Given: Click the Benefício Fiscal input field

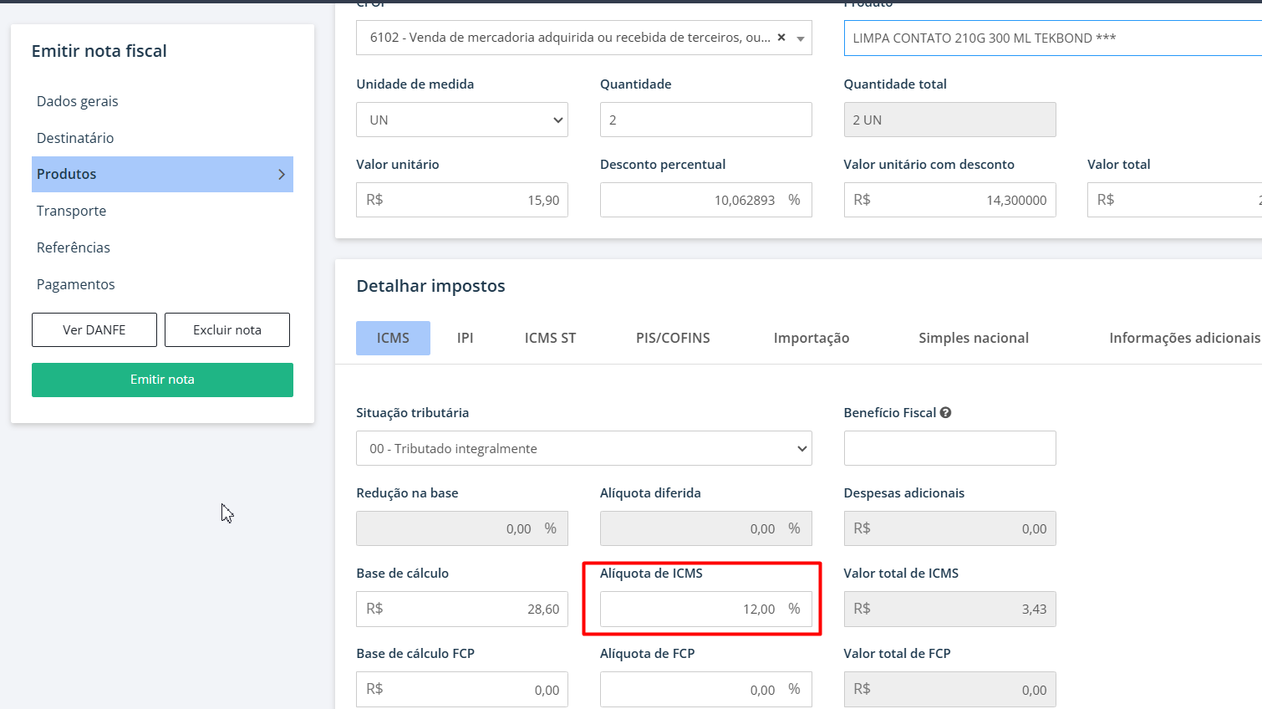Looking at the screenshot, I should point(949,448).
